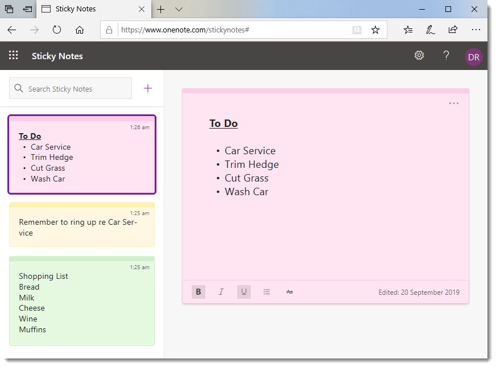Add the page to favorites with the star
496x367 pixels.
click(375, 29)
